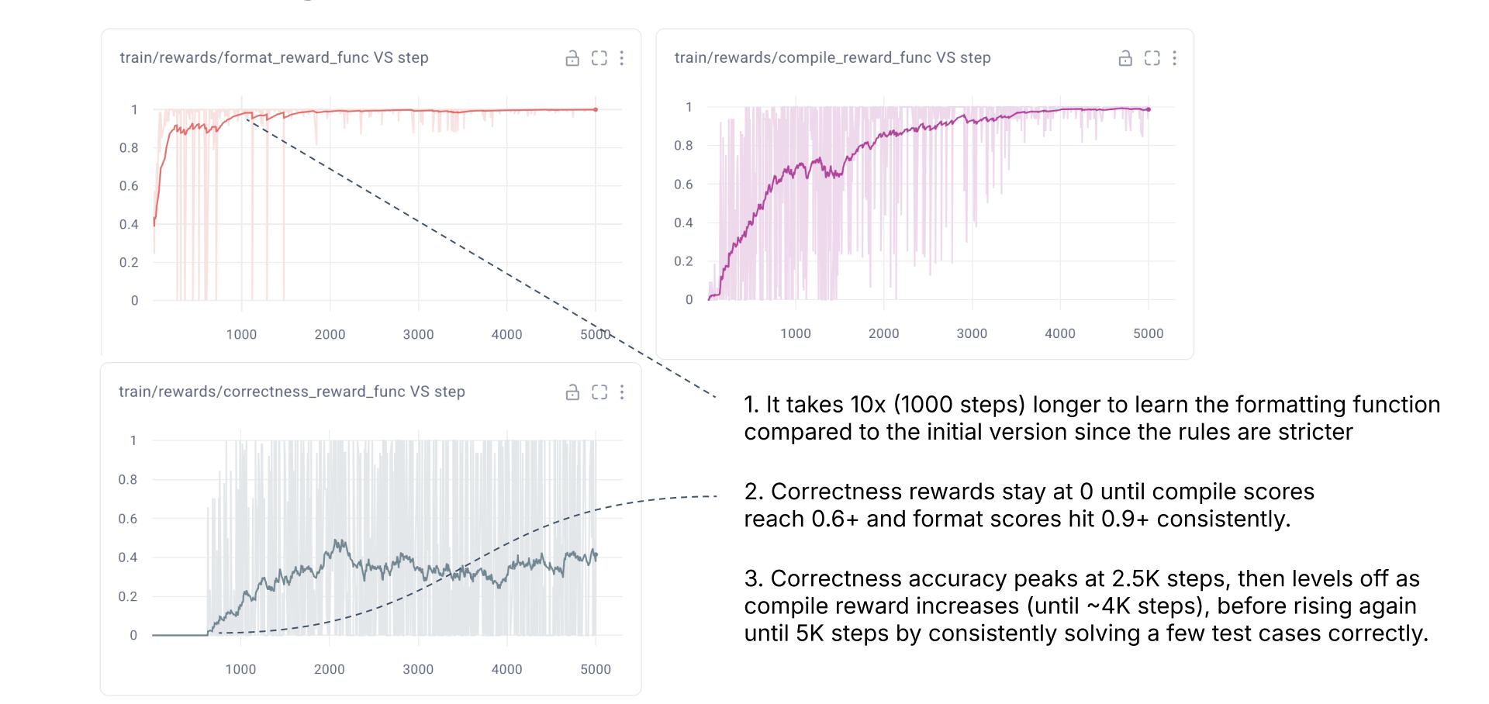Select the final data point on compile reward line
Image resolution: width=1489 pixels, height=704 pixels.
coord(1149,110)
